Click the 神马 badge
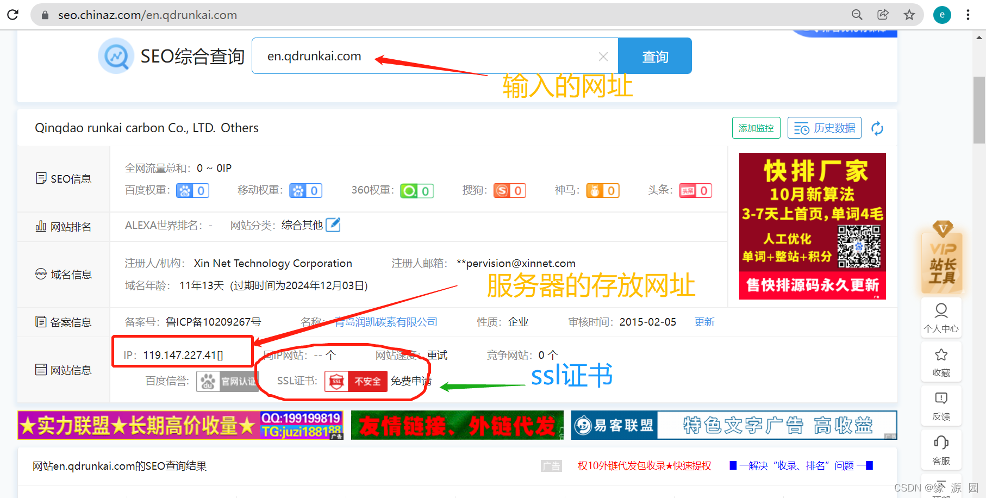 tap(603, 191)
